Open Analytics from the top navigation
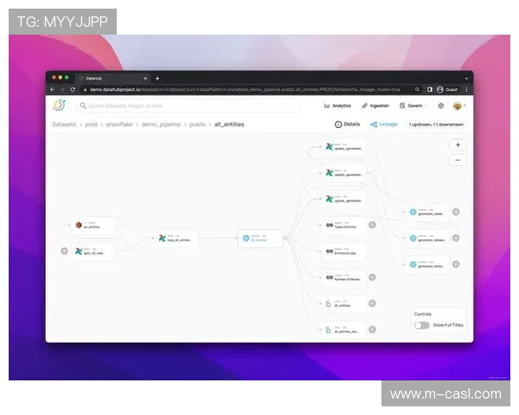The height and width of the screenshot is (415, 519). click(x=338, y=105)
